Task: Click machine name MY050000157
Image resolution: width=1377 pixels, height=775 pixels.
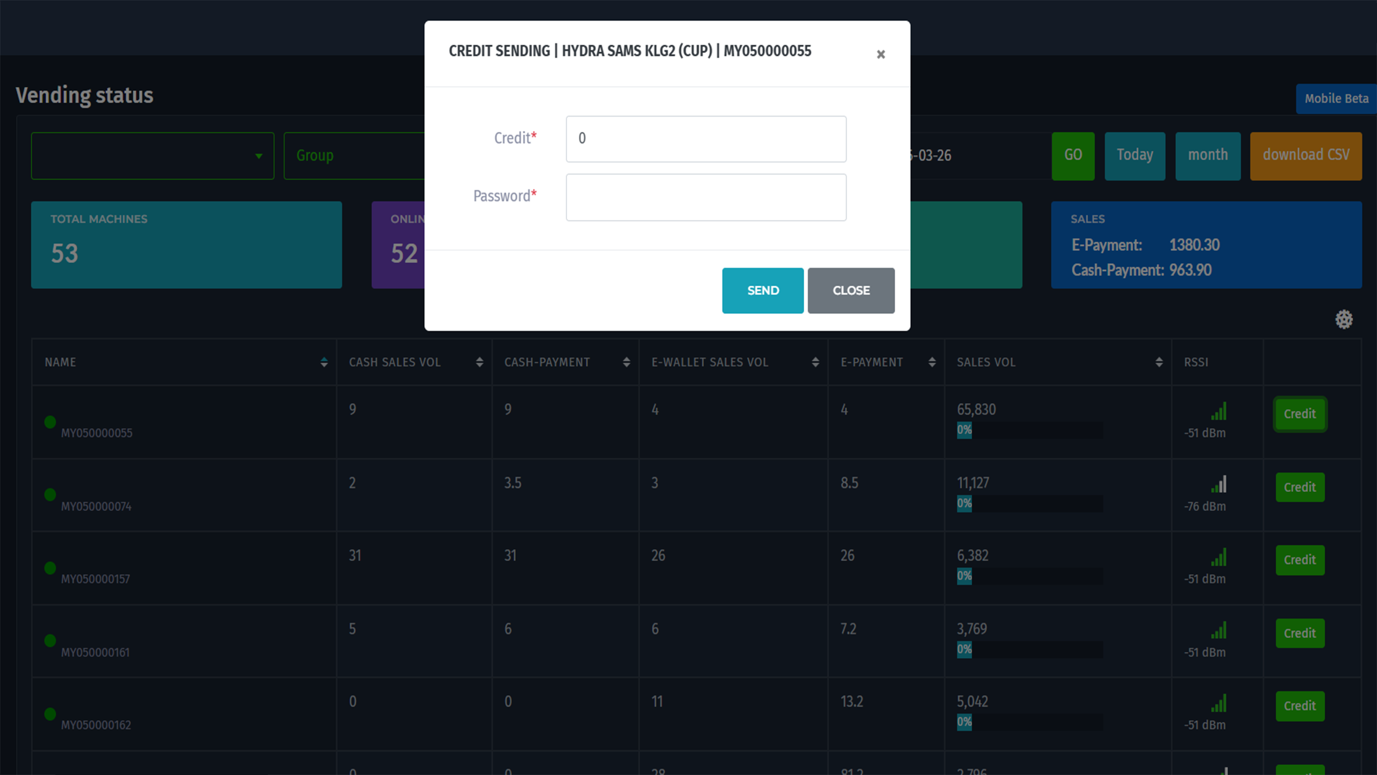Action: coord(95,579)
